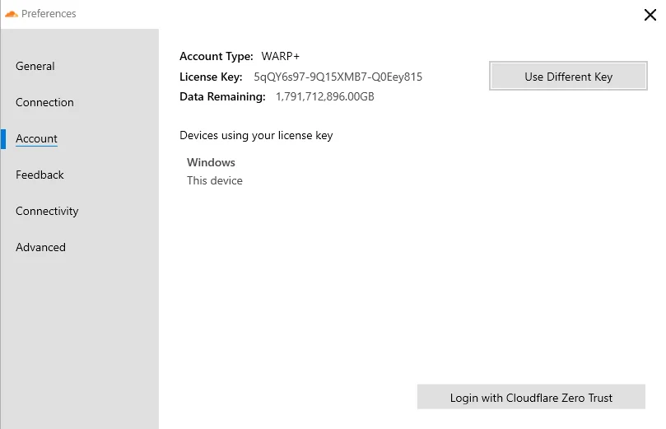This screenshot has height=429, width=666.
Task: Go to the Connectivity section
Action: (x=47, y=211)
